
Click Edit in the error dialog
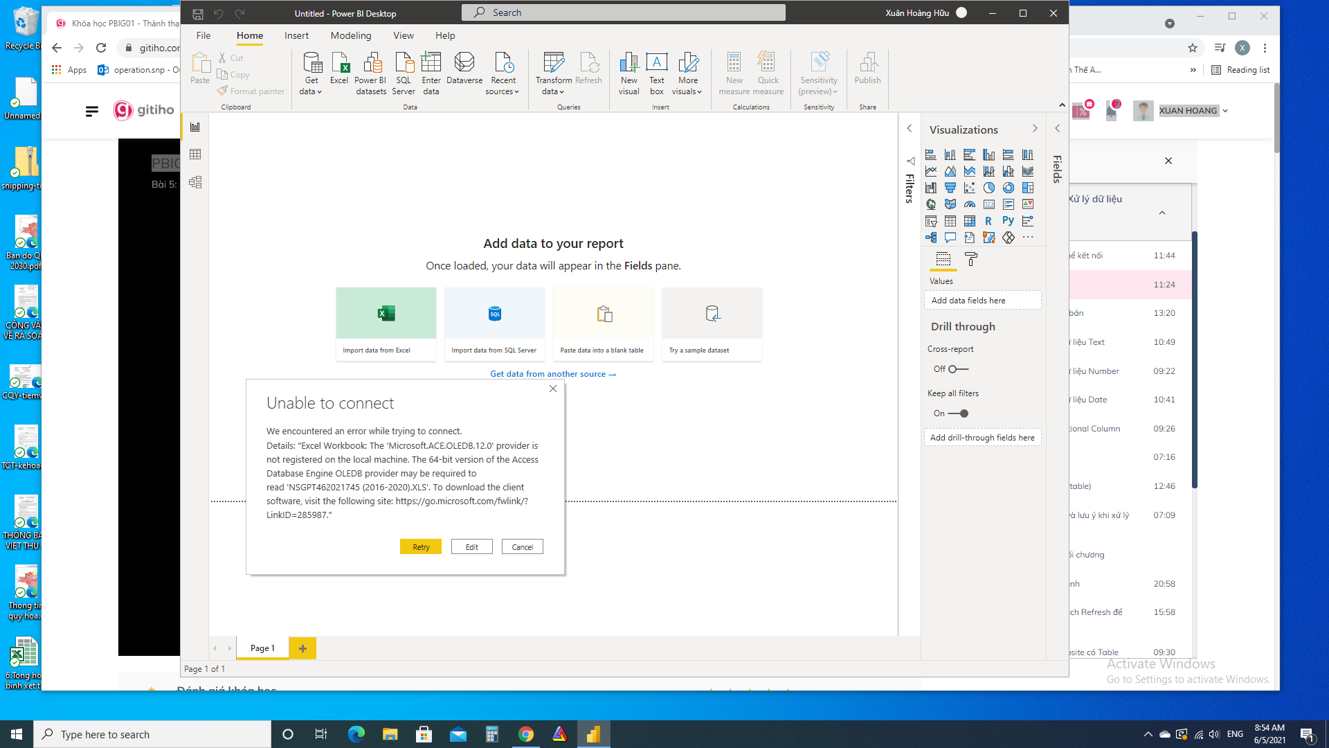coord(472,547)
